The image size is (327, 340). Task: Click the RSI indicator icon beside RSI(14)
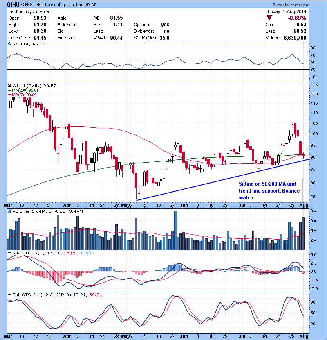[x=9, y=44]
